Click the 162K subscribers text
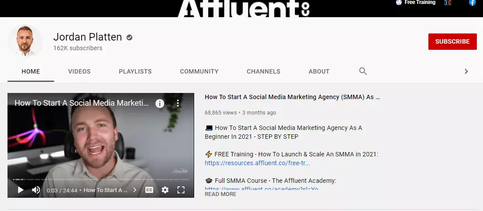483x211 pixels. [x=77, y=48]
